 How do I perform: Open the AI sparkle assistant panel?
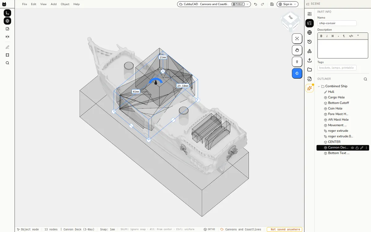pos(309,88)
